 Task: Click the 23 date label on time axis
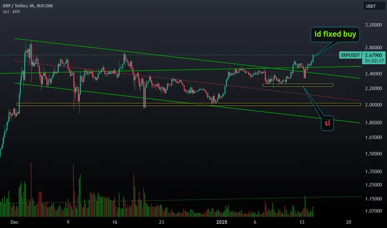[162, 222]
